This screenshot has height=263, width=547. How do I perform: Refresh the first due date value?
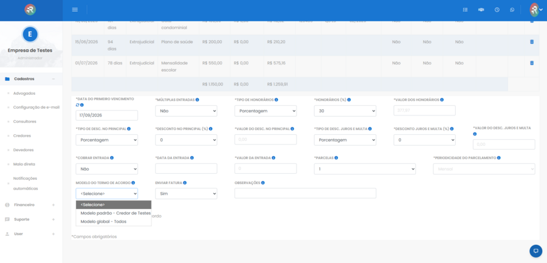coord(77,105)
